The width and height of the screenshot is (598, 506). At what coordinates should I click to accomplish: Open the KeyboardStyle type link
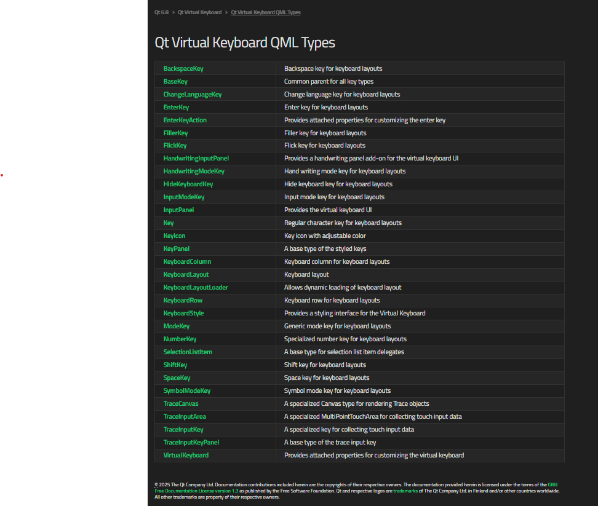[183, 314]
